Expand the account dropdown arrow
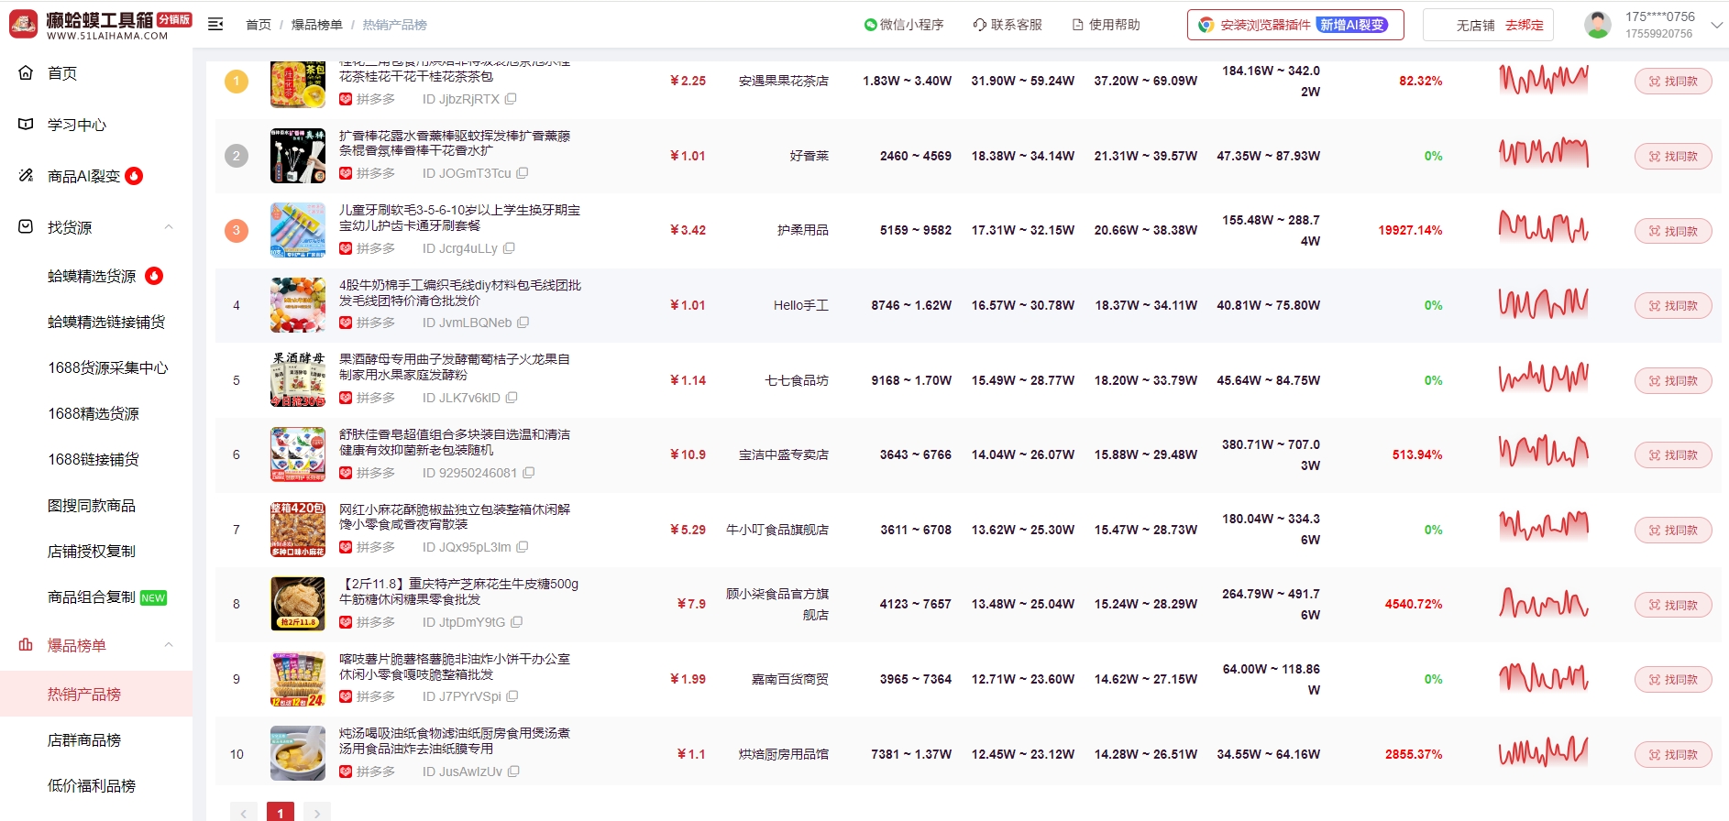This screenshot has height=821, width=1729. 1716,25
